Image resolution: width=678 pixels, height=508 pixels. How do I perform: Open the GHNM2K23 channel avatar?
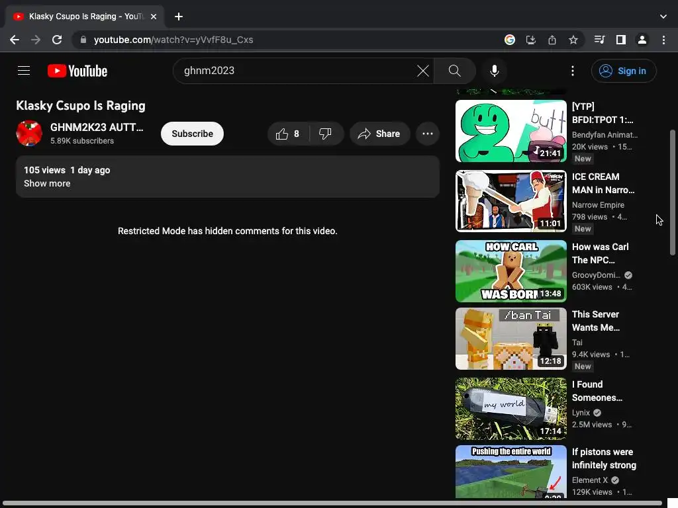(x=29, y=134)
